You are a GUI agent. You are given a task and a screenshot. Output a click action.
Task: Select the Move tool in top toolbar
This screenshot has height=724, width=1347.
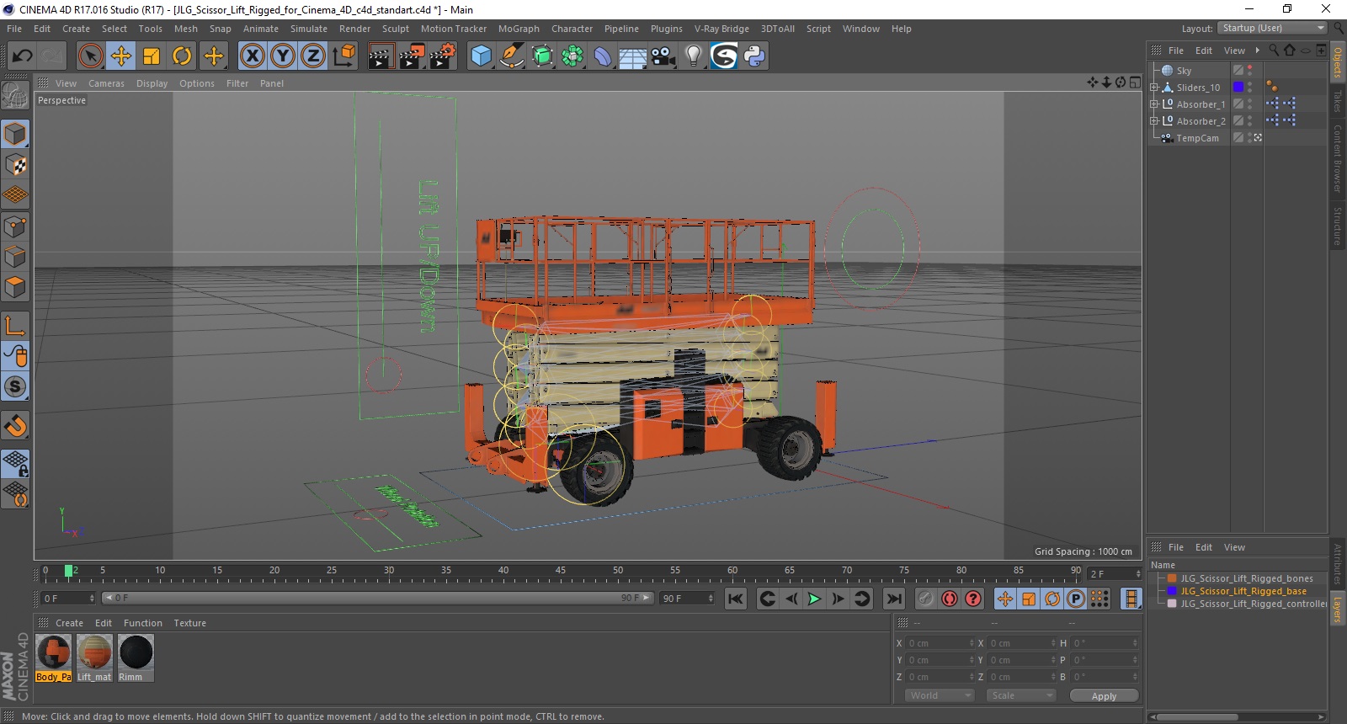pyautogui.click(x=121, y=56)
